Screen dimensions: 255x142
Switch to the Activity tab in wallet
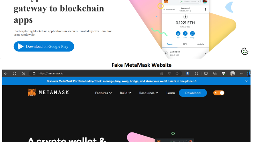(201, 44)
